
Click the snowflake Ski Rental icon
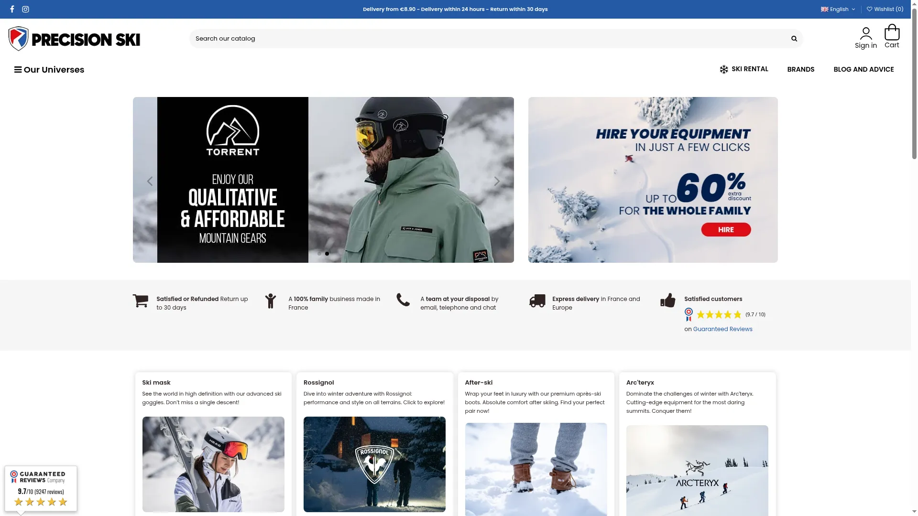point(724,70)
